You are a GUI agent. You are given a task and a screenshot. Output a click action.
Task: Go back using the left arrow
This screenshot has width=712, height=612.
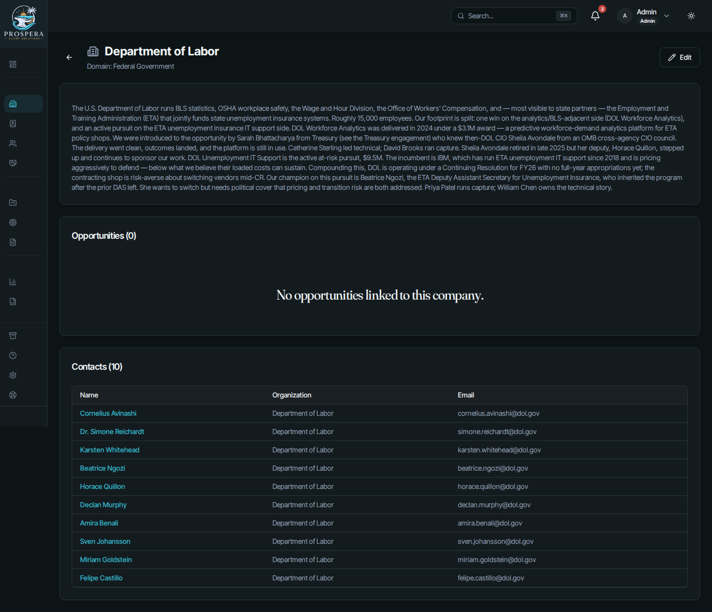pos(69,57)
